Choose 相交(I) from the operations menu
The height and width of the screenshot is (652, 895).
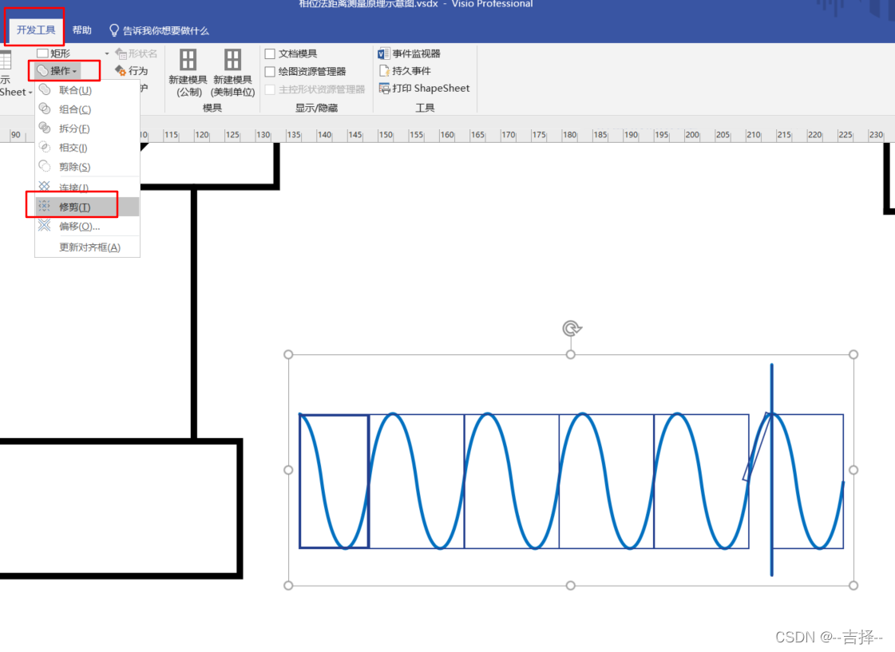(87, 148)
